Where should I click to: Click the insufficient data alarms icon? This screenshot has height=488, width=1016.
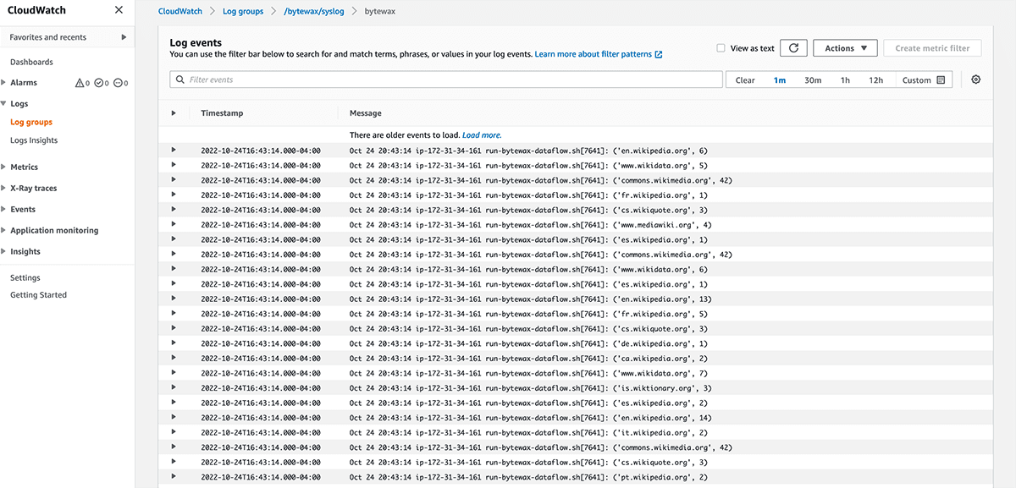(119, 82)
